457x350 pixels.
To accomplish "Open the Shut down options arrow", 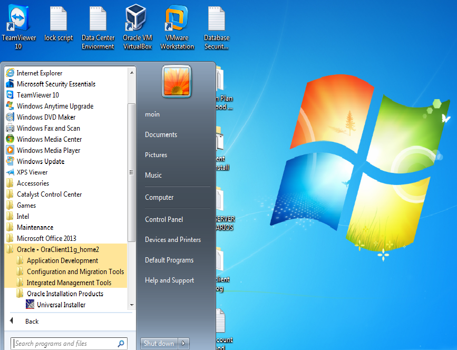I will pyautogui.click(x=183, y=343).
